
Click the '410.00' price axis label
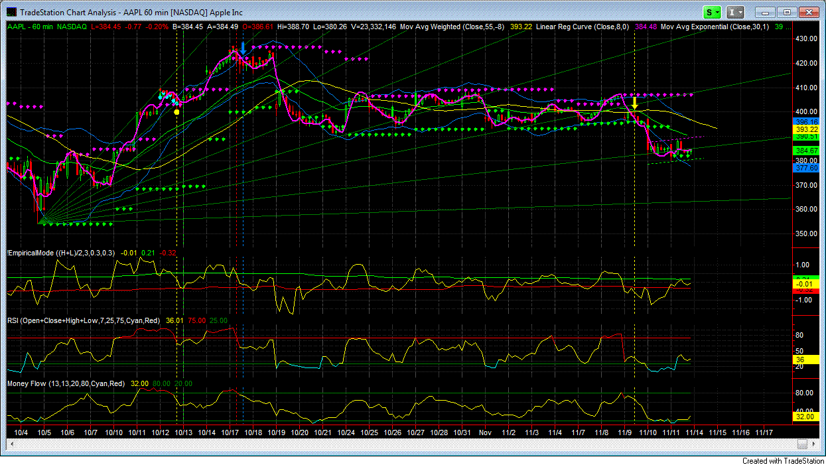pos(807,88)
